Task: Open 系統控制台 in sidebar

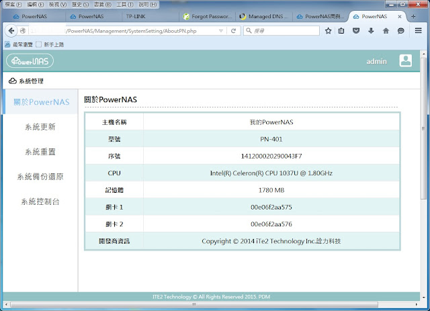Action: click(40, 202)
